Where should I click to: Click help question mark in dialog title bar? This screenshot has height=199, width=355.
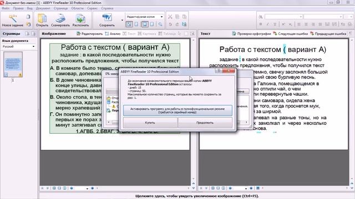coord(219,71)
